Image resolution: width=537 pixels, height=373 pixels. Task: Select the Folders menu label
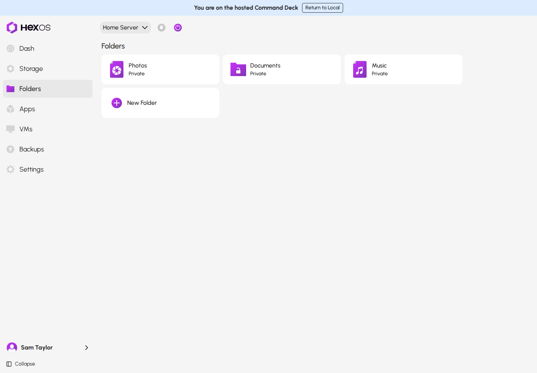(30, 89)
